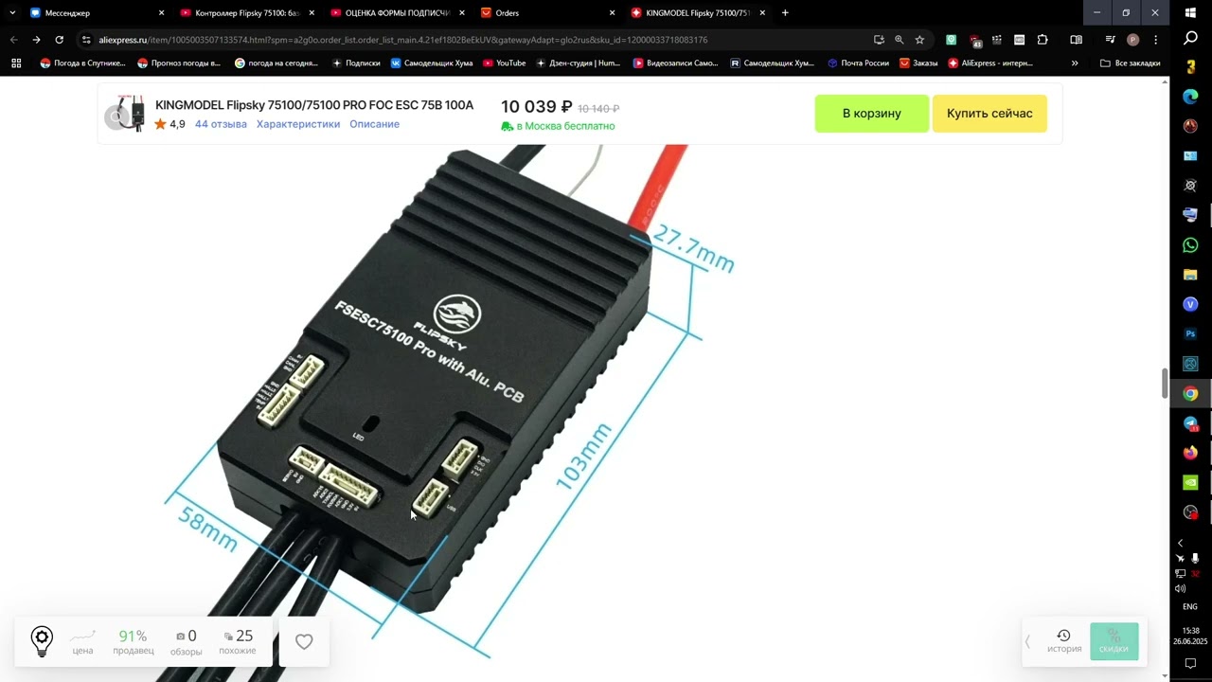Open 'Подписки' bookmark
The width and height of the screenshot is (1212, 682).
coord(356,63)
